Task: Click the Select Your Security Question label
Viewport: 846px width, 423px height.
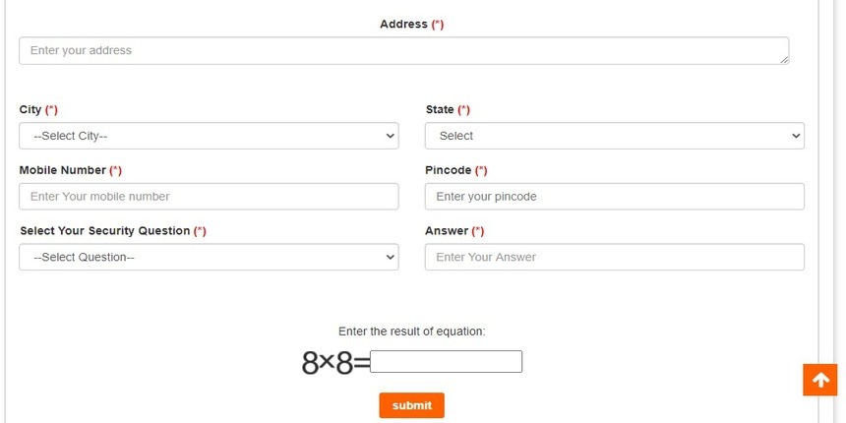Action: [104, 231]
